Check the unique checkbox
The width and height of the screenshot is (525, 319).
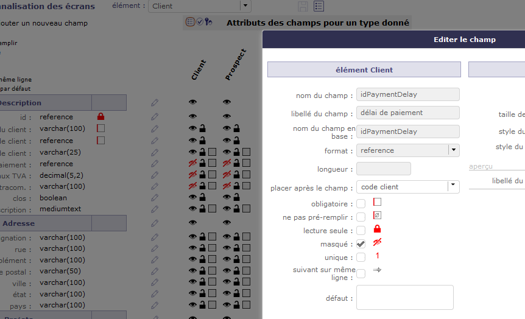pyautogui.click(x=361, y=258)
